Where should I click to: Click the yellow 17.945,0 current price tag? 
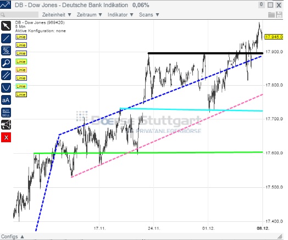coord(274,37)
